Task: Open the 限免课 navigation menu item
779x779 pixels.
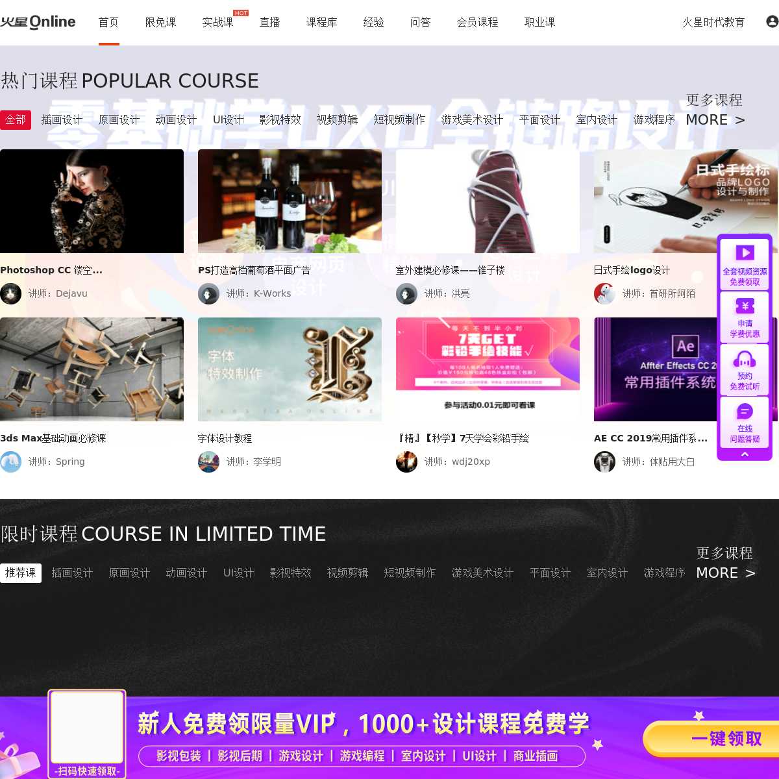Action: (x=160, y=22)
